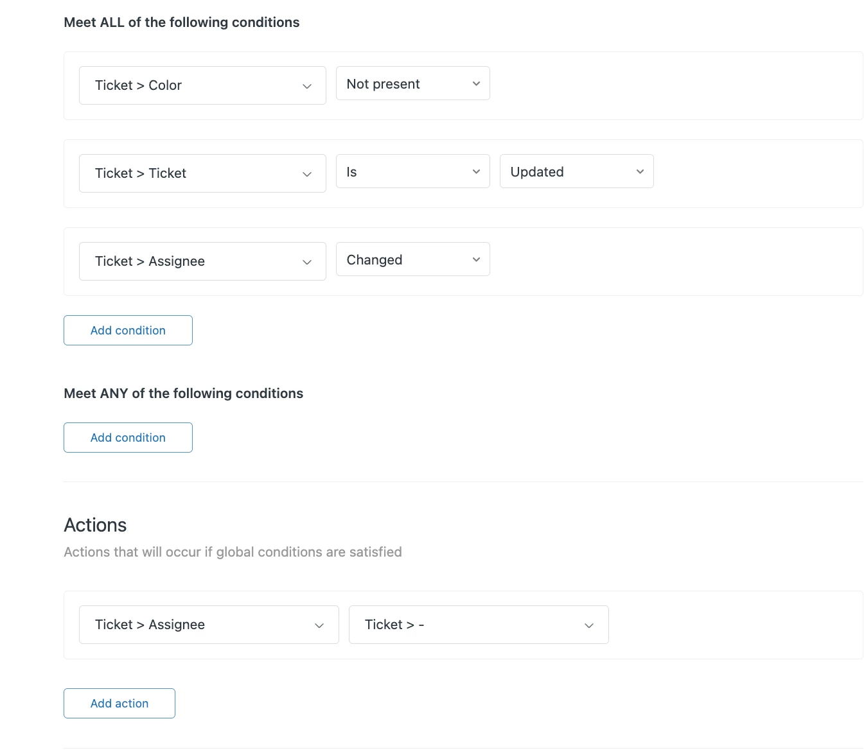The height and width of the screenshot is (755, 866).
Task: Open the Ticket > Assignee condition dropdown
Action: tap(202, 261)
